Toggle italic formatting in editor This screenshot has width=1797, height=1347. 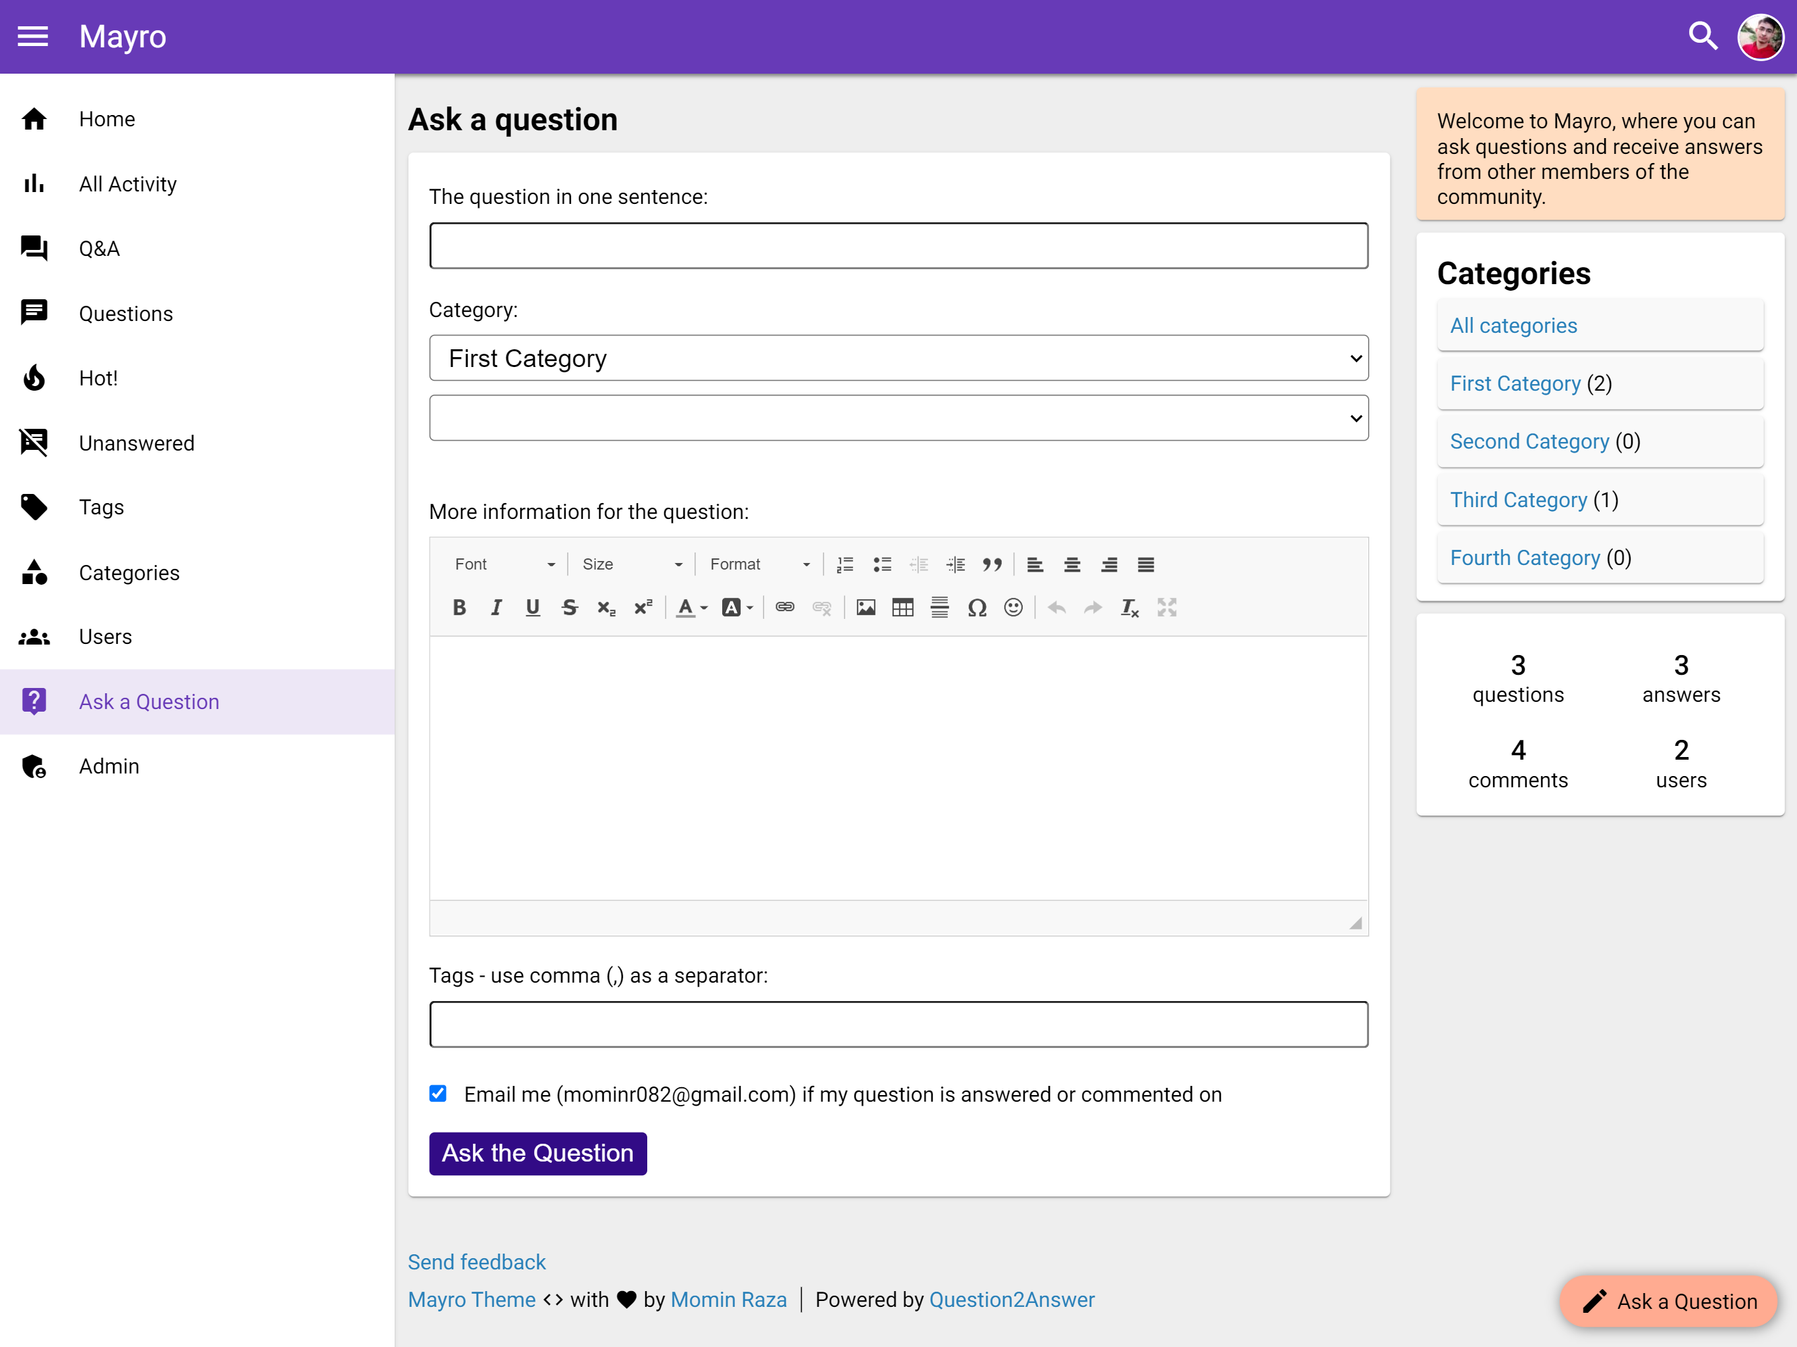495,608
